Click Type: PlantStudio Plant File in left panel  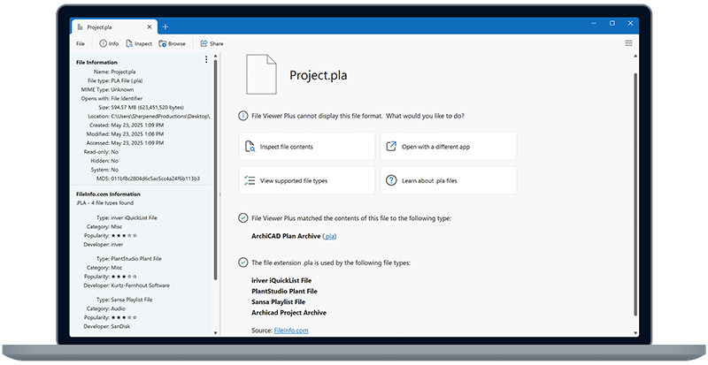128,259
